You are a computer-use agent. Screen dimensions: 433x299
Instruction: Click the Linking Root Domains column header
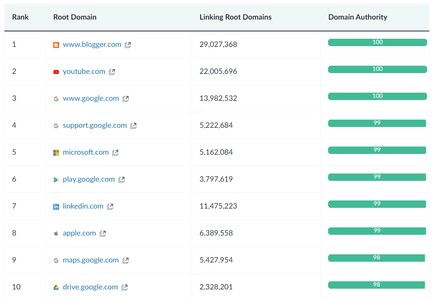point(235,17)
